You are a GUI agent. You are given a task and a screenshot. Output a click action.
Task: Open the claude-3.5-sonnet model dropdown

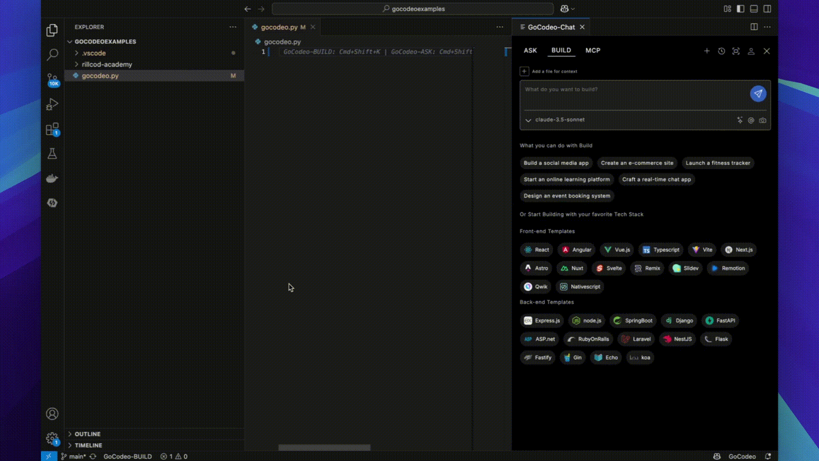(555, 120)
